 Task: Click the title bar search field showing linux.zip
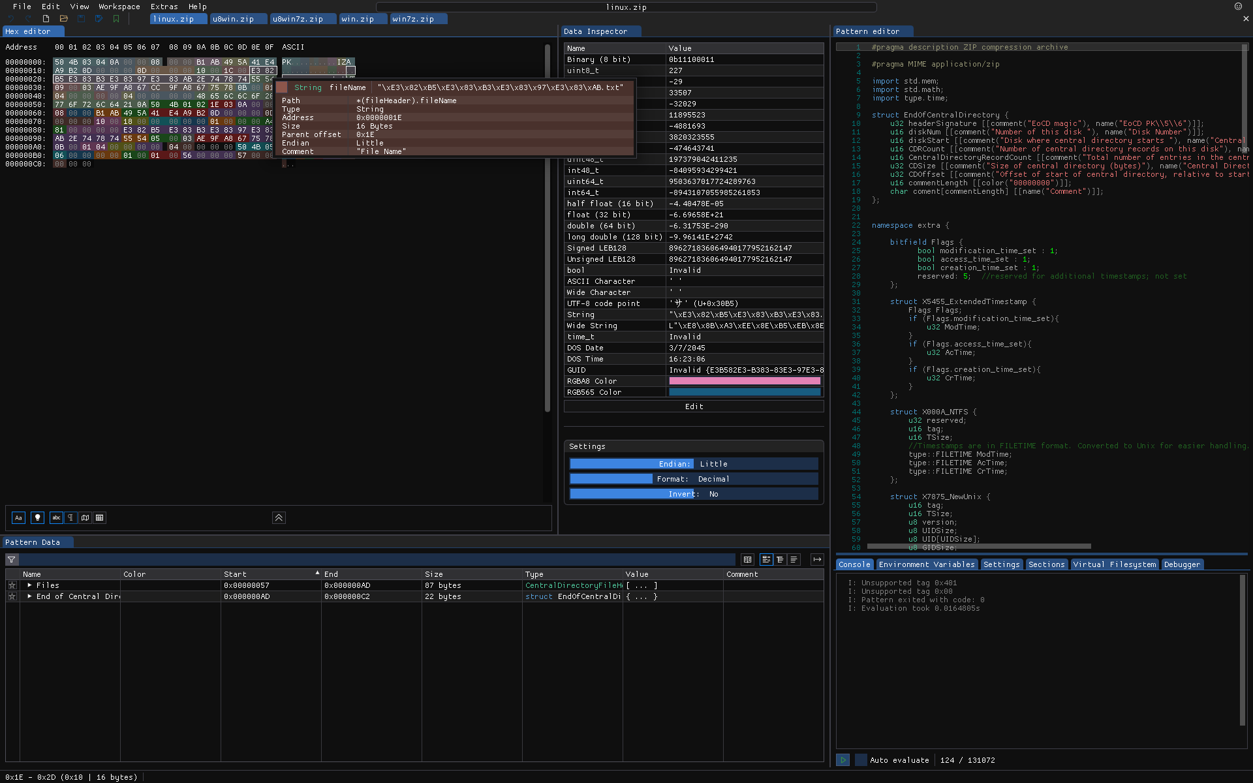tap(626, 7)
